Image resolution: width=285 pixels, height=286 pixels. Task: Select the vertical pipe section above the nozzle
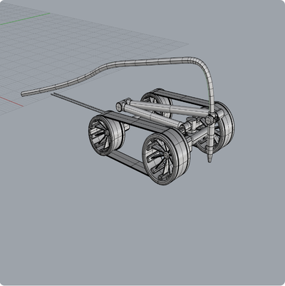(211, 138)
